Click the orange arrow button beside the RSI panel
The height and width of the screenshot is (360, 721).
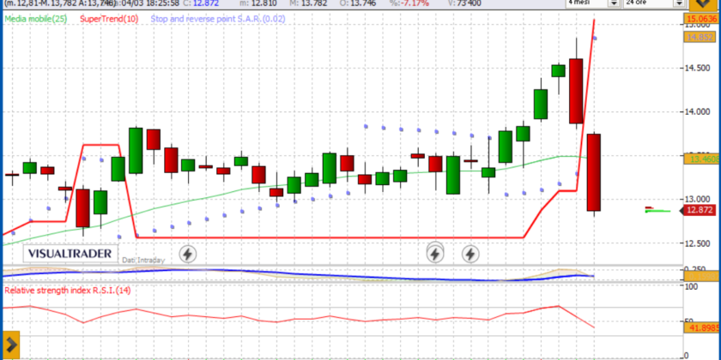point(9,345)
